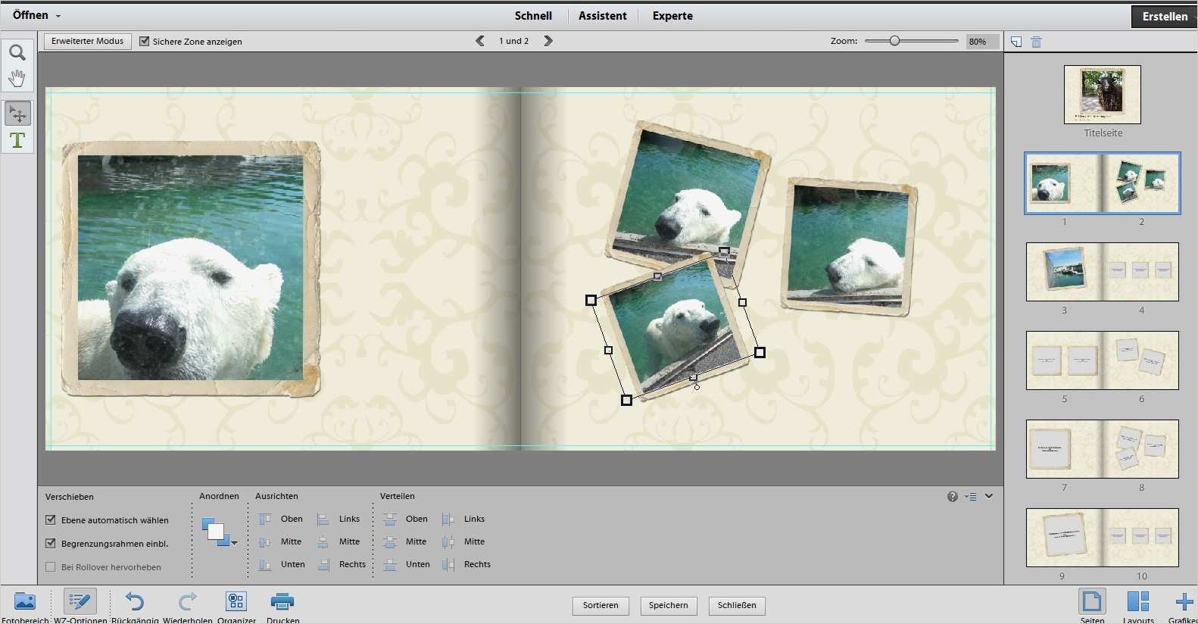The width and height of the screenshot is (1198, 624).
Task: Open the Organizer
Action: [236, 602]
